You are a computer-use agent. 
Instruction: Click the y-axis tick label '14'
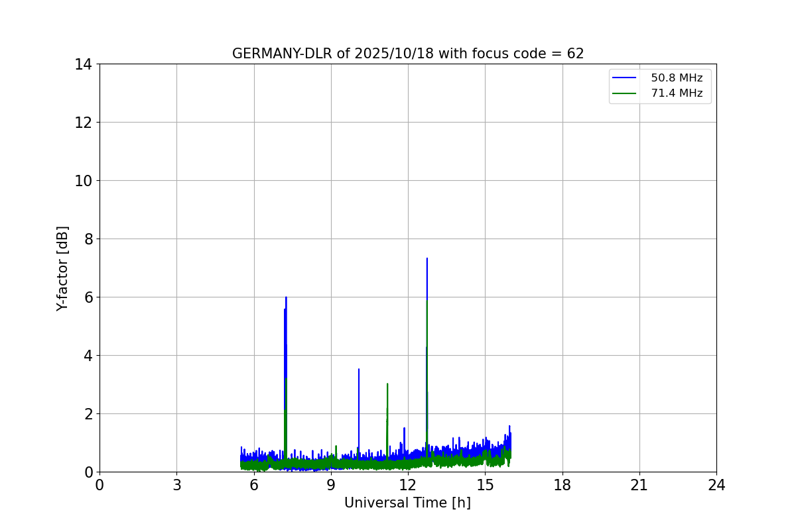click(84, 64)
